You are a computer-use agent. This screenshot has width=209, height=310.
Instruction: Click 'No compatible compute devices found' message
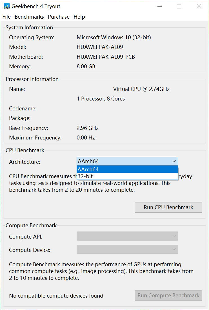pos(56,296)
